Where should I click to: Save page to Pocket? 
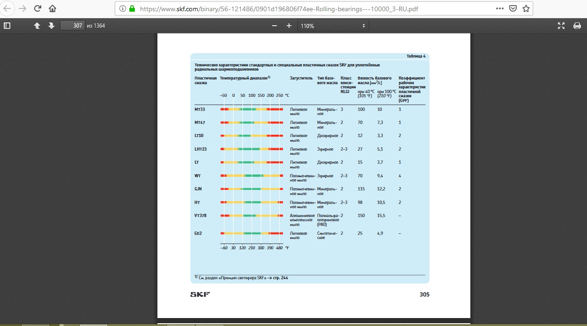[x=513, y=8]
